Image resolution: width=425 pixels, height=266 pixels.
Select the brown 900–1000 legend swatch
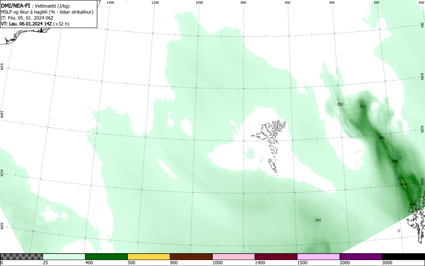(x=191, y=257)
